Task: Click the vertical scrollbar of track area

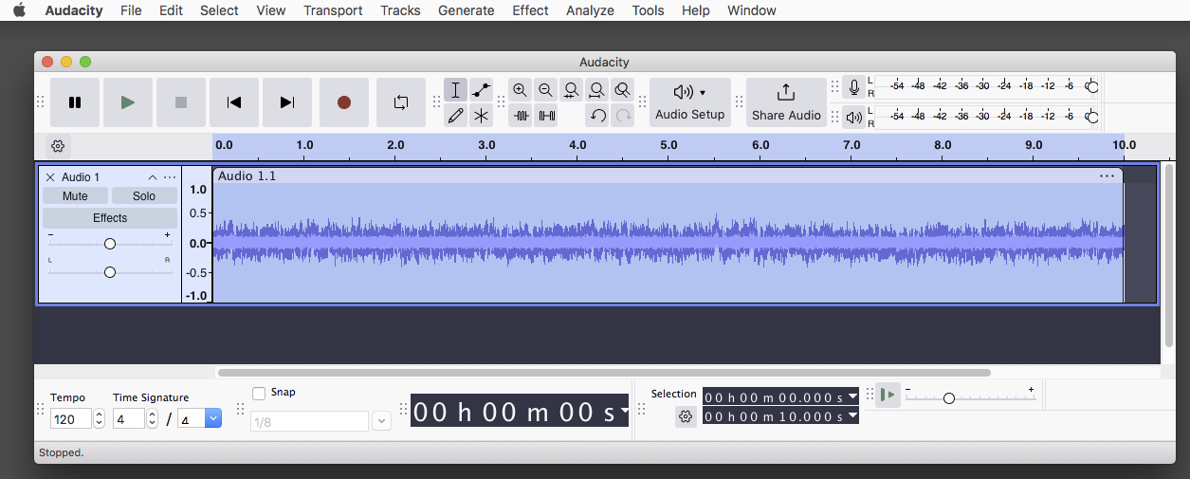Action: 1167,256
